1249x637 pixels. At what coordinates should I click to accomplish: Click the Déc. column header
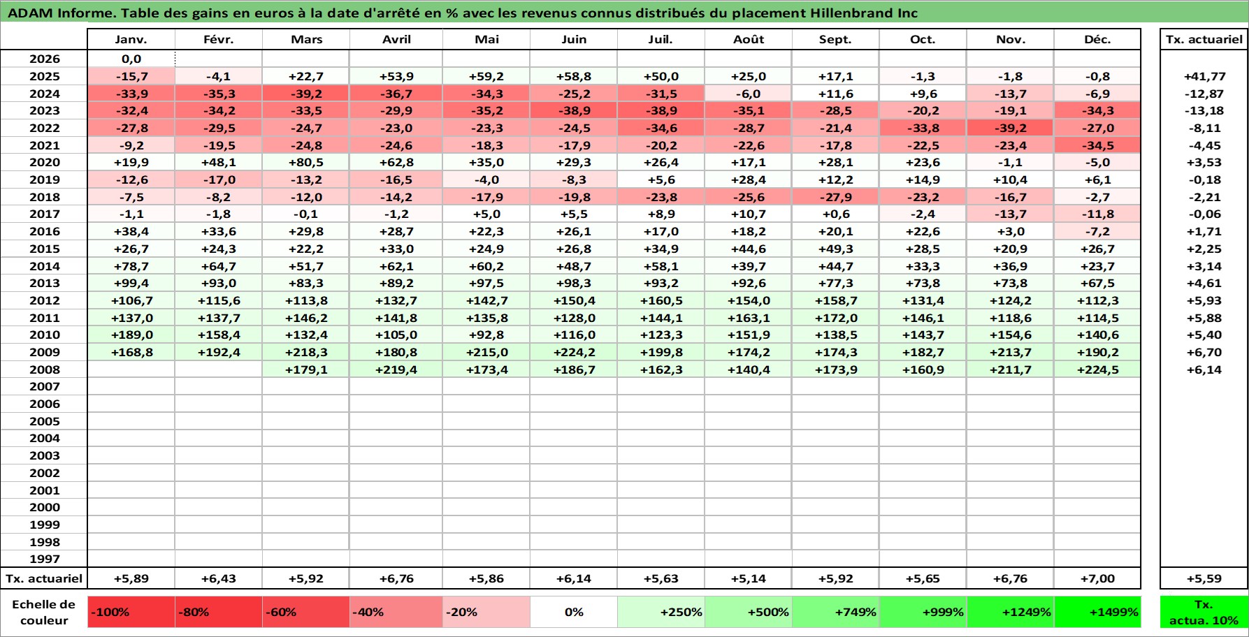click(x=1097, y=39)
